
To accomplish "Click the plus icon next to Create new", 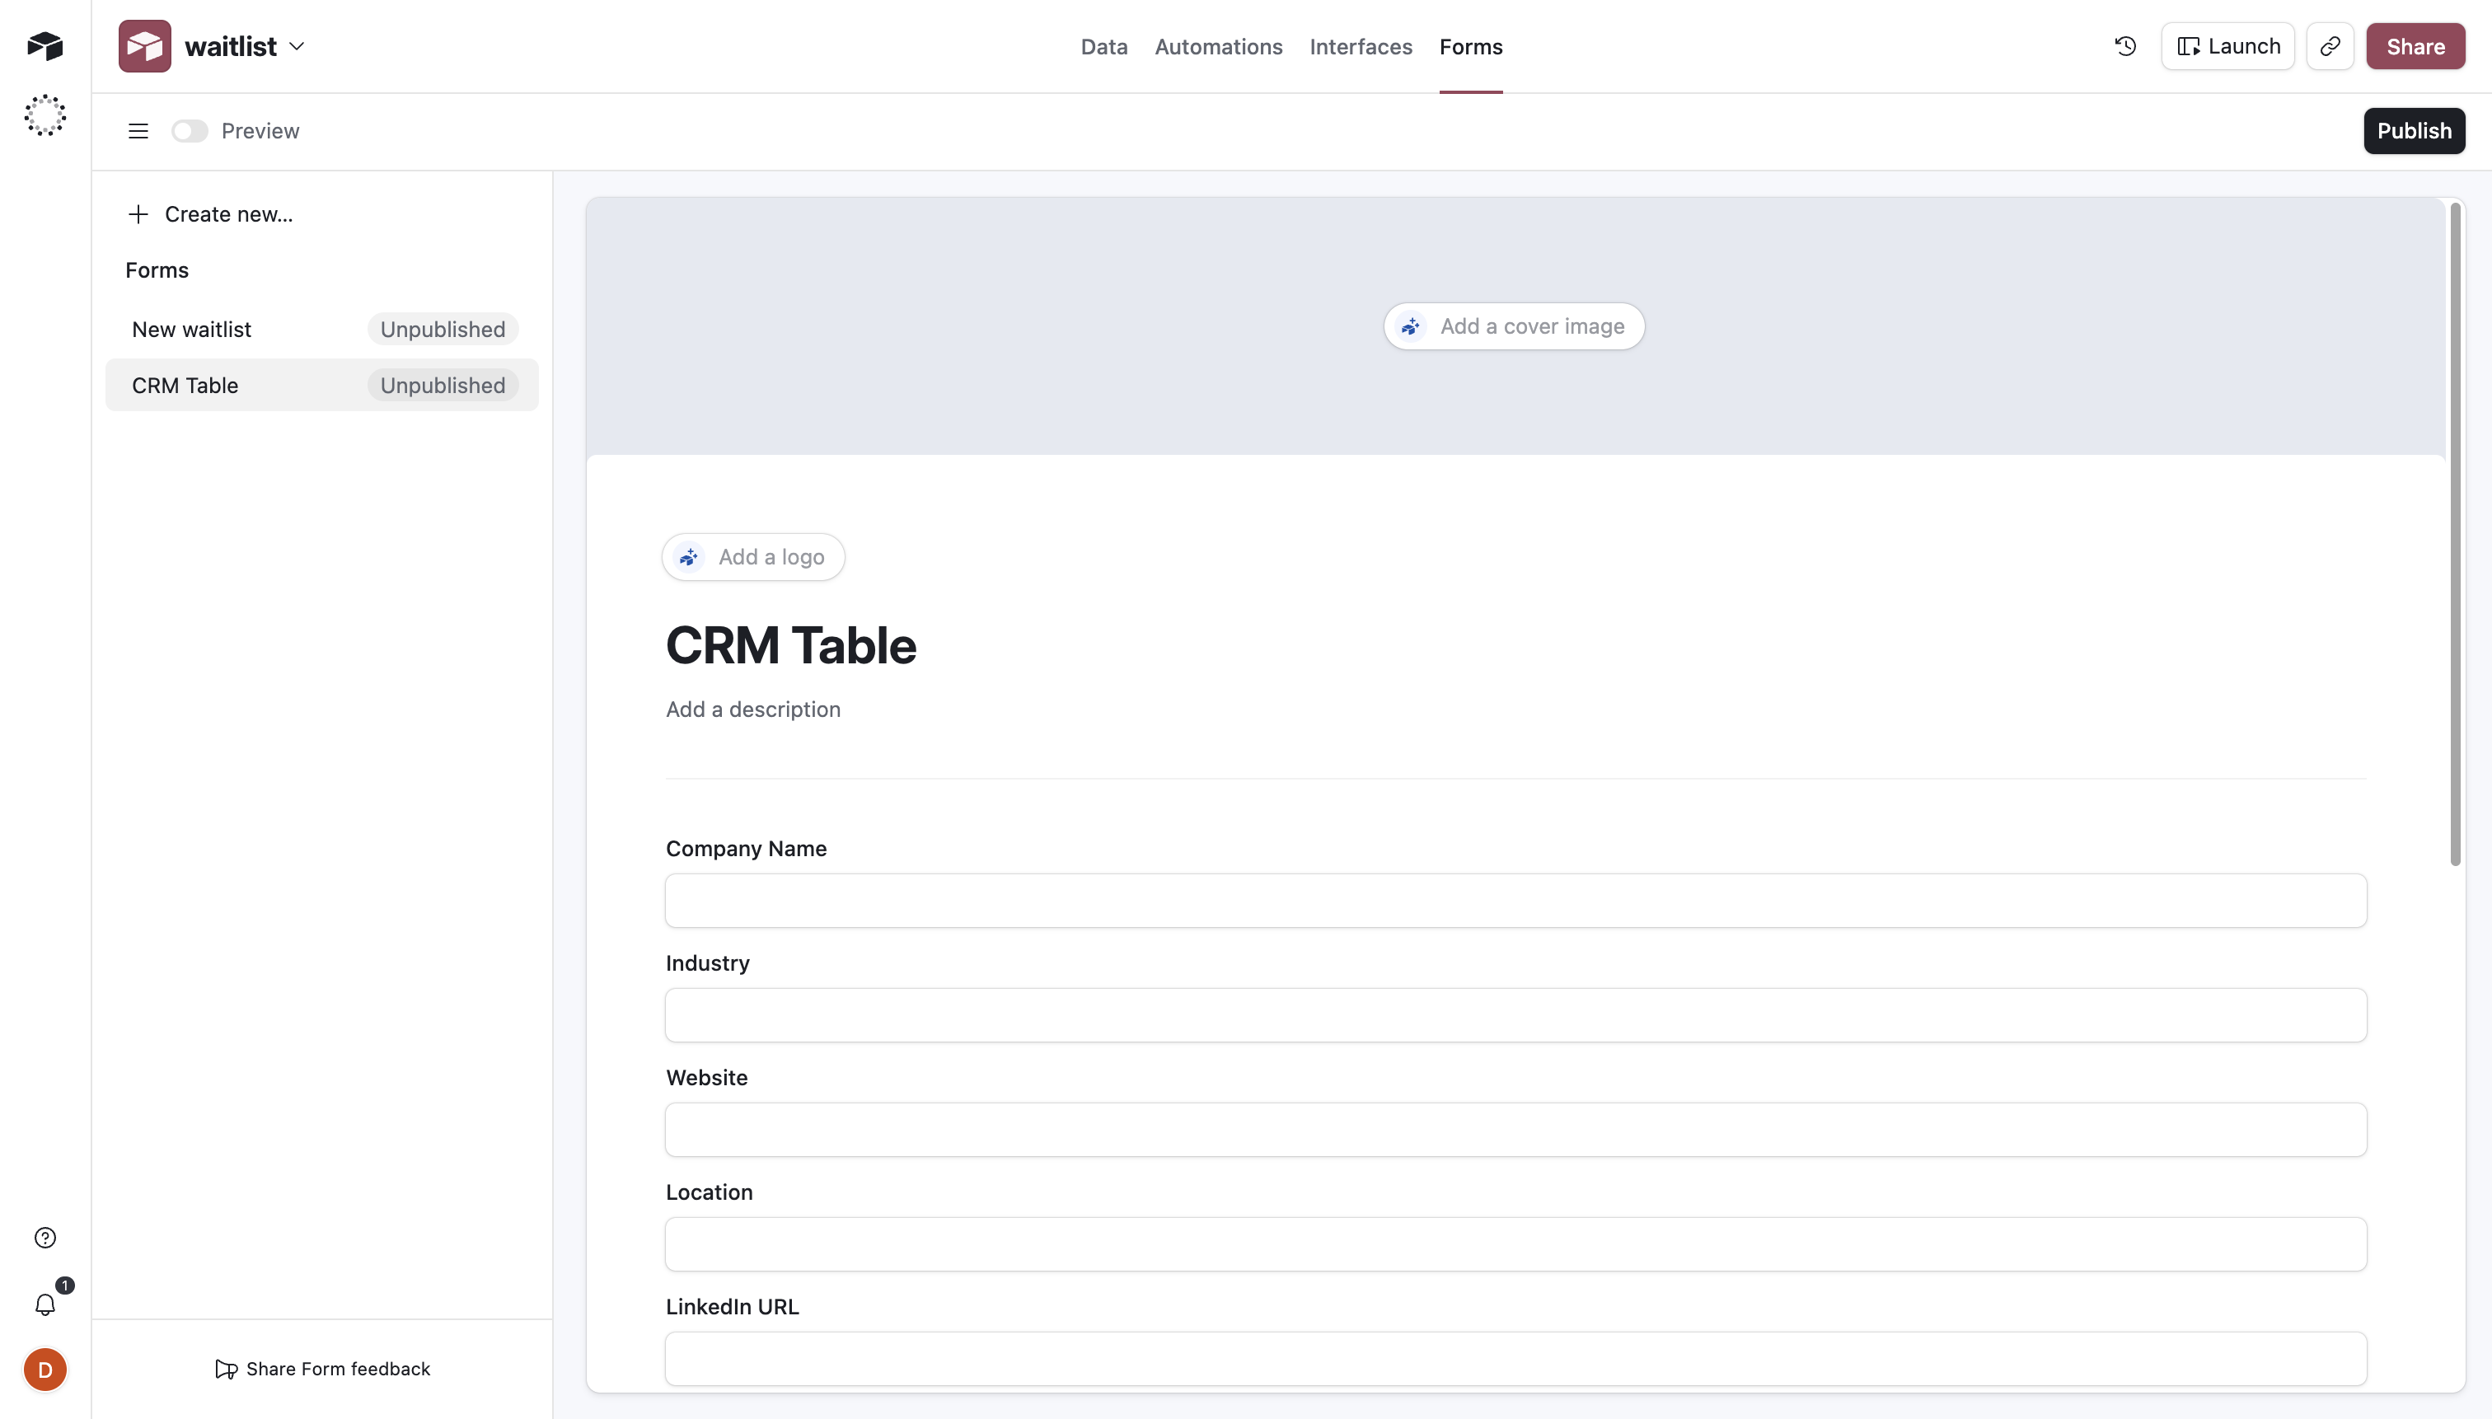I will point(138,214).
